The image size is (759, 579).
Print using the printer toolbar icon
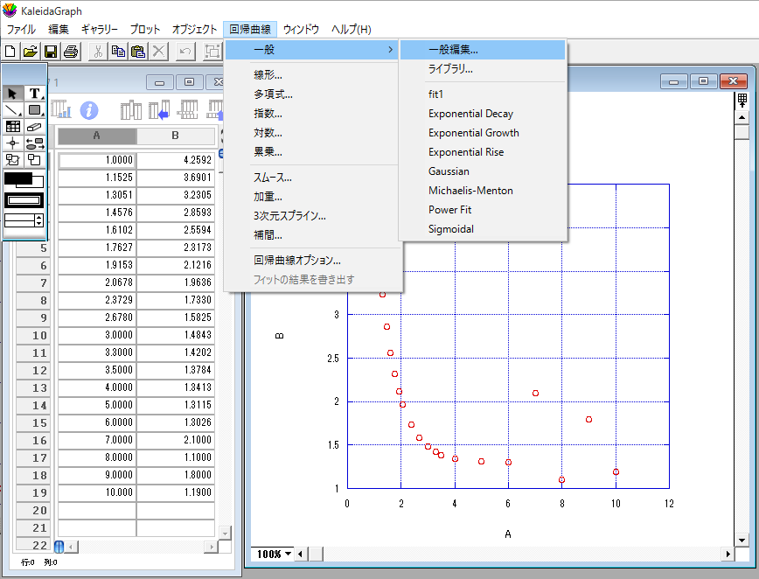(71, 52)
